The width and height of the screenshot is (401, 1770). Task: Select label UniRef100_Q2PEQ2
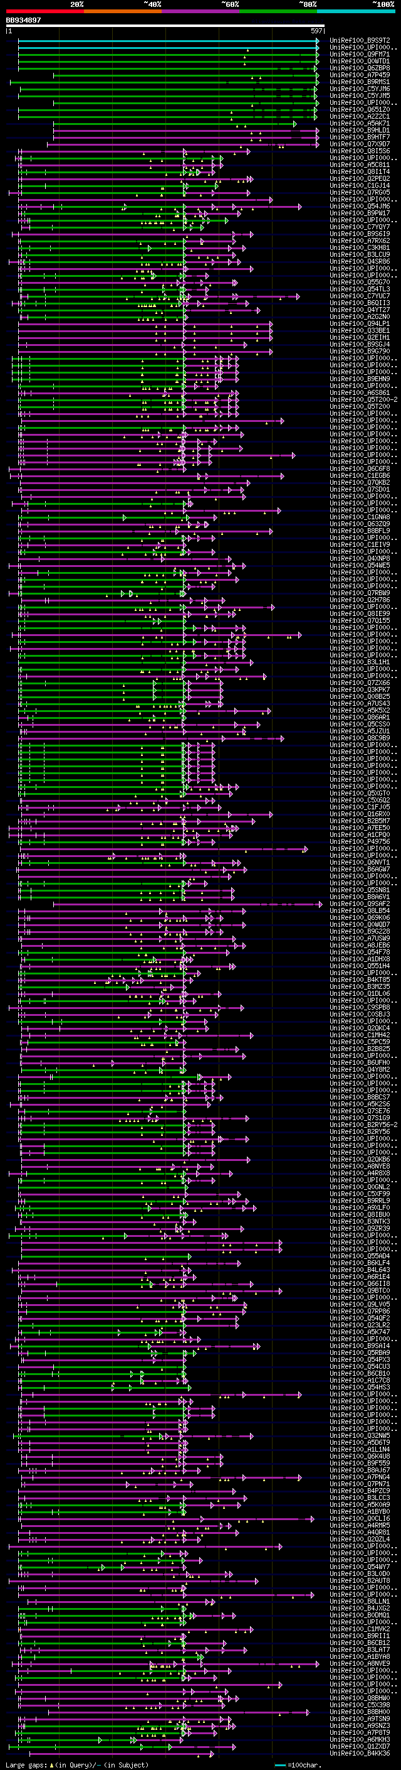click(x=360, y=179)
